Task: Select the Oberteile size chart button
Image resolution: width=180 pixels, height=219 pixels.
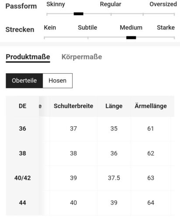Action: tap(24, 81)
